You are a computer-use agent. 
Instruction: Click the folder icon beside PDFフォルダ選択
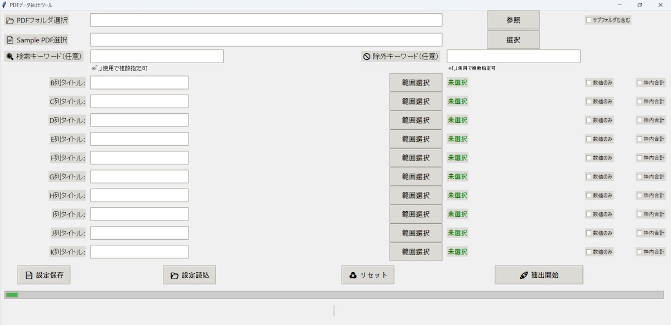point(10,21)
